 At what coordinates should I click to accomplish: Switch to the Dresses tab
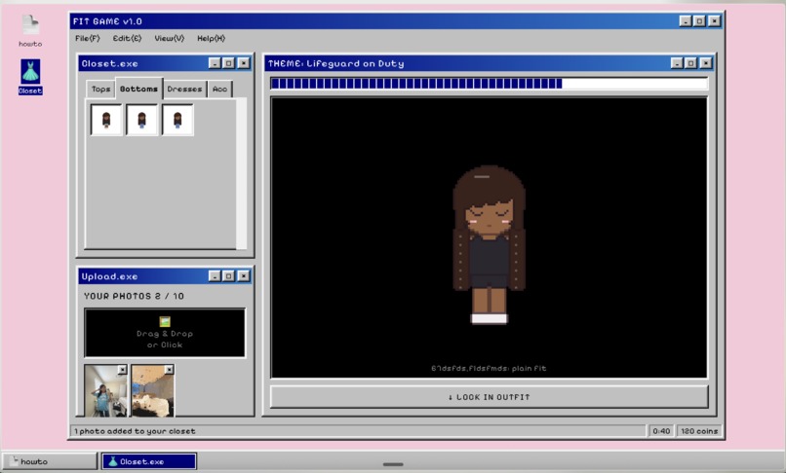click(x=184, y=90)
